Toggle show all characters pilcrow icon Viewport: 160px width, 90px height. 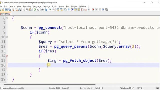[69, 9]
